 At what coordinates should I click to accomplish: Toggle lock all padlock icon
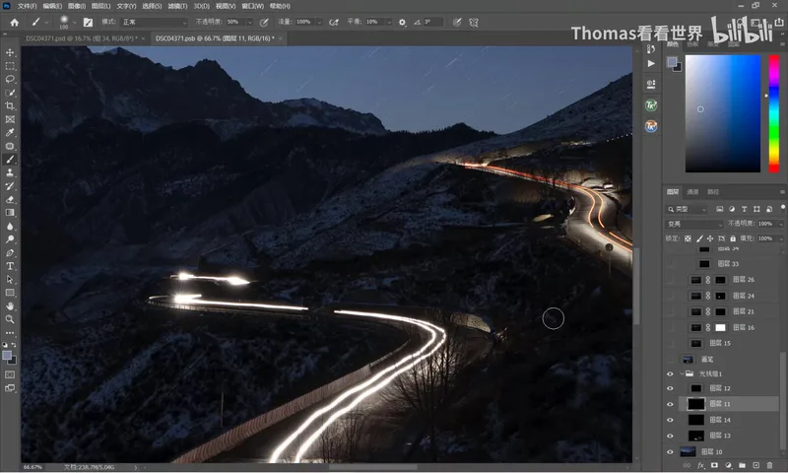point(733,238)
